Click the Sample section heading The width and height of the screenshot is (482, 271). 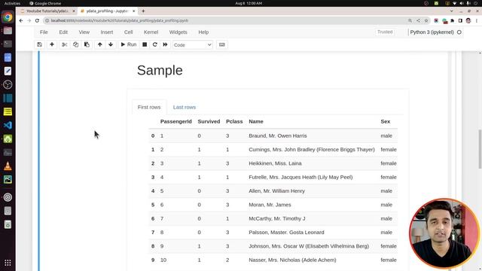coord(160,70)
